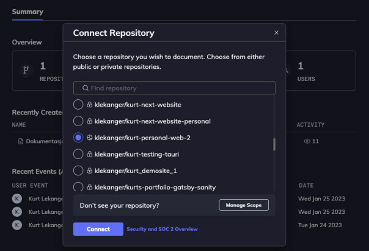Open Manage Scope
The image size is (369, 251).
(244, 205)
